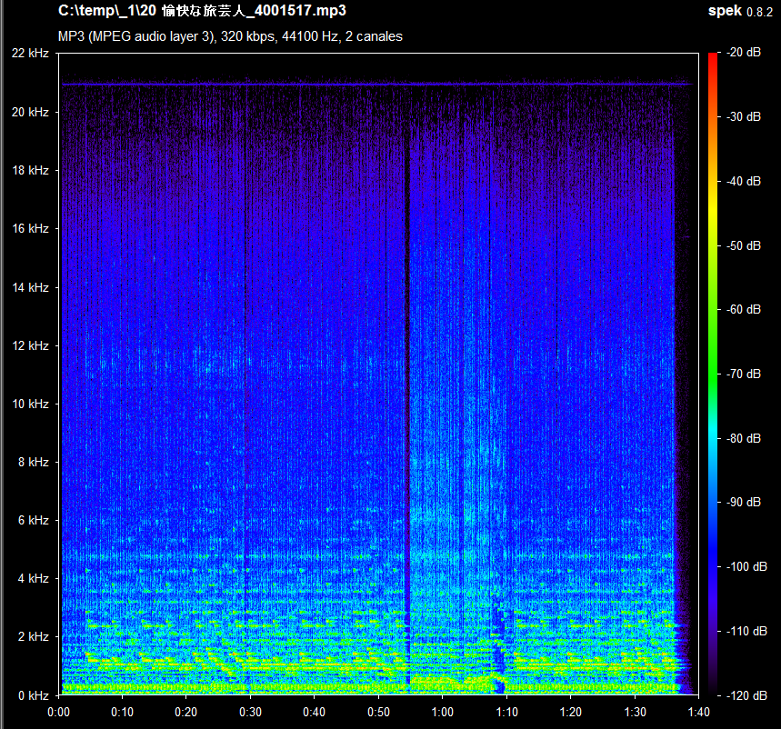This screenshot has width=781, height=729.
Task: Click the -40 dB scale label
Action: (744, 181)
